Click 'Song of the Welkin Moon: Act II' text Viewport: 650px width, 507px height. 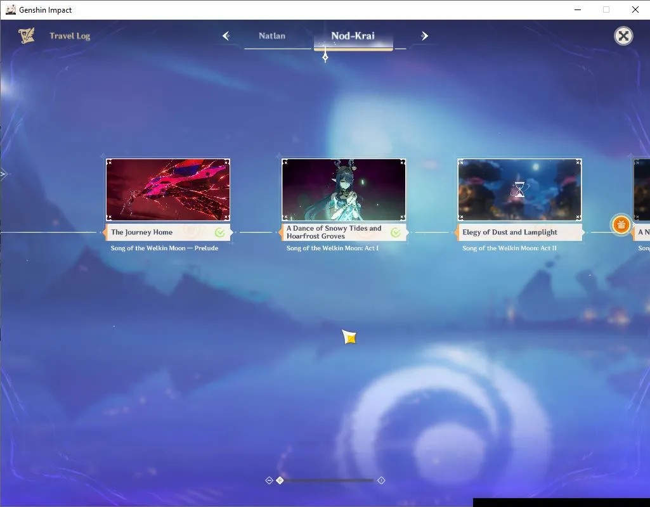(509, 248)
